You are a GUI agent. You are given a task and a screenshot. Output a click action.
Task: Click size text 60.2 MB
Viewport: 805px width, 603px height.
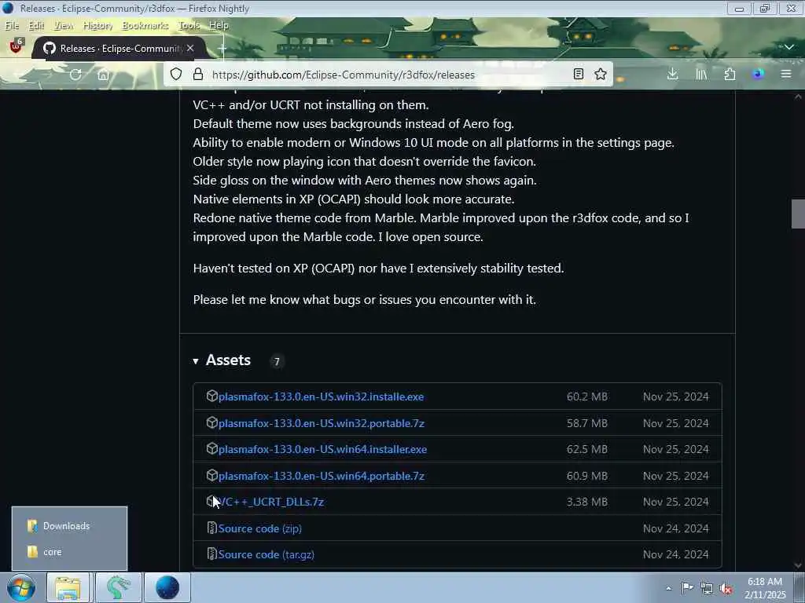coord(586,397)
